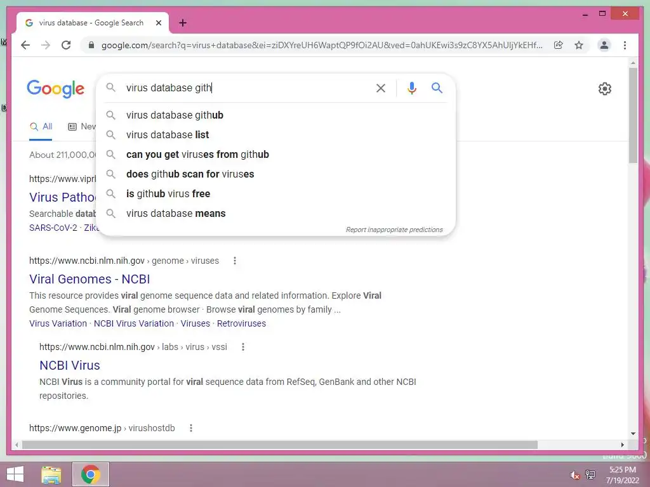
Task: Go to Google home via logo
Action: (56, 89)
